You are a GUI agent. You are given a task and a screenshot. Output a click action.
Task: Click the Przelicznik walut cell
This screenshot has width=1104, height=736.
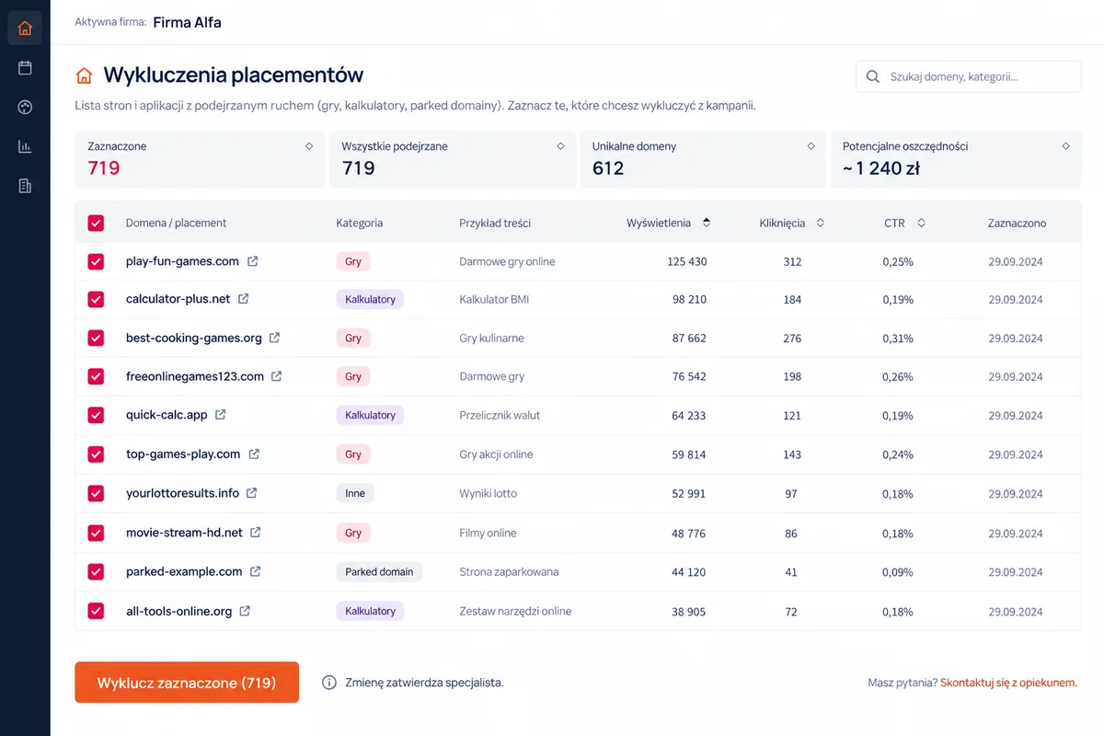pos(500,415)
